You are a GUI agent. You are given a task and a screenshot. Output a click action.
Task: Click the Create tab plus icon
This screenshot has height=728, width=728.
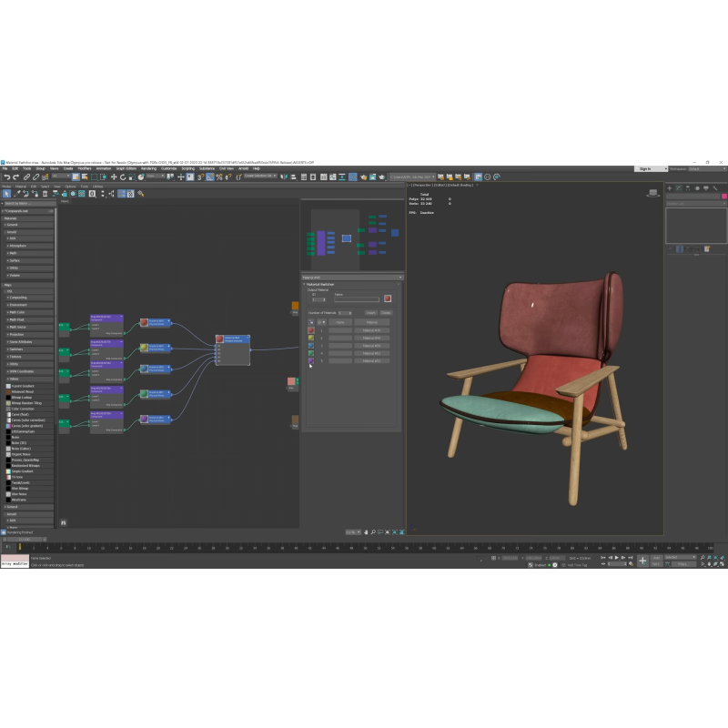(x=670, y=188)
